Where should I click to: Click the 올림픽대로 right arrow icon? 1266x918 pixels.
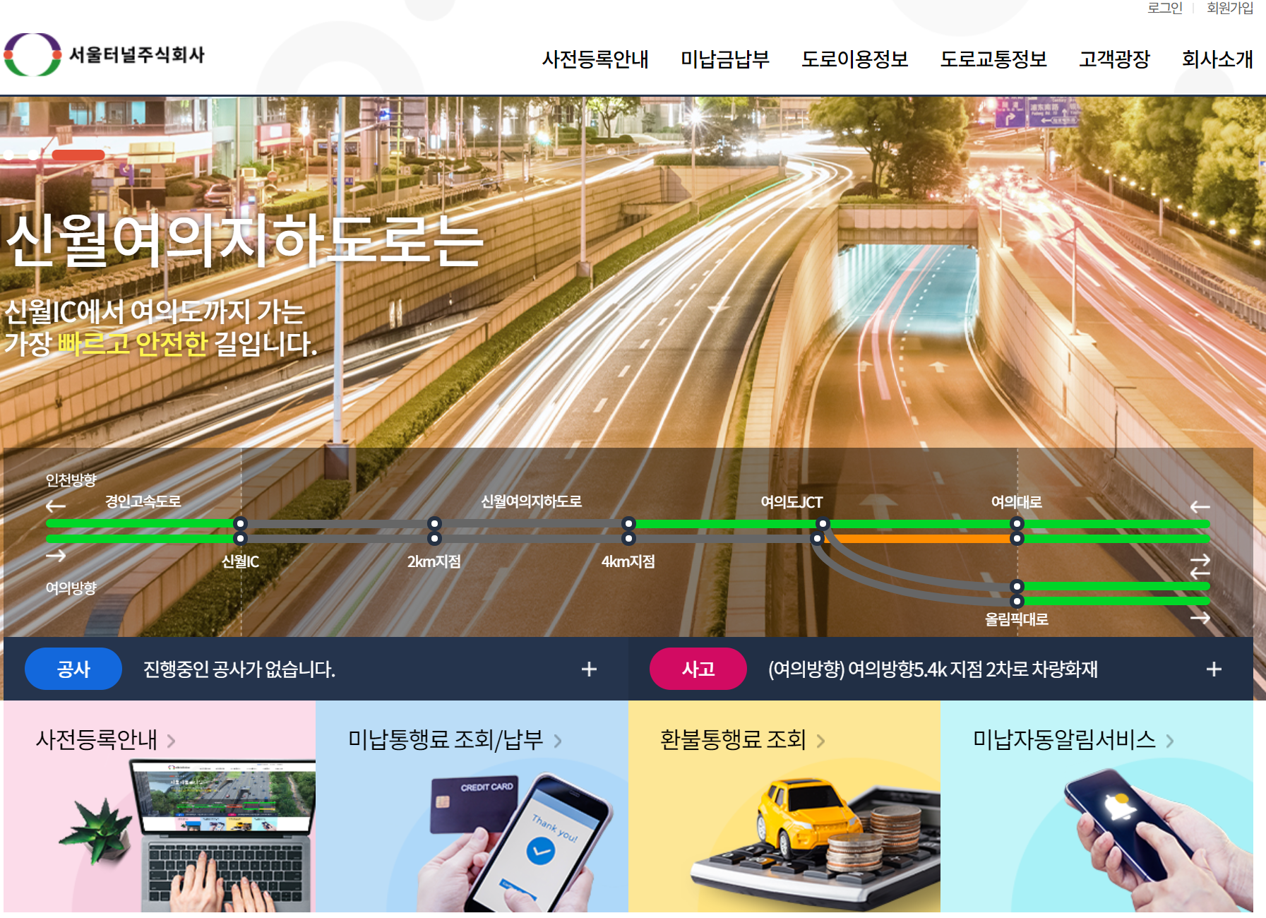click(1200, 618)
